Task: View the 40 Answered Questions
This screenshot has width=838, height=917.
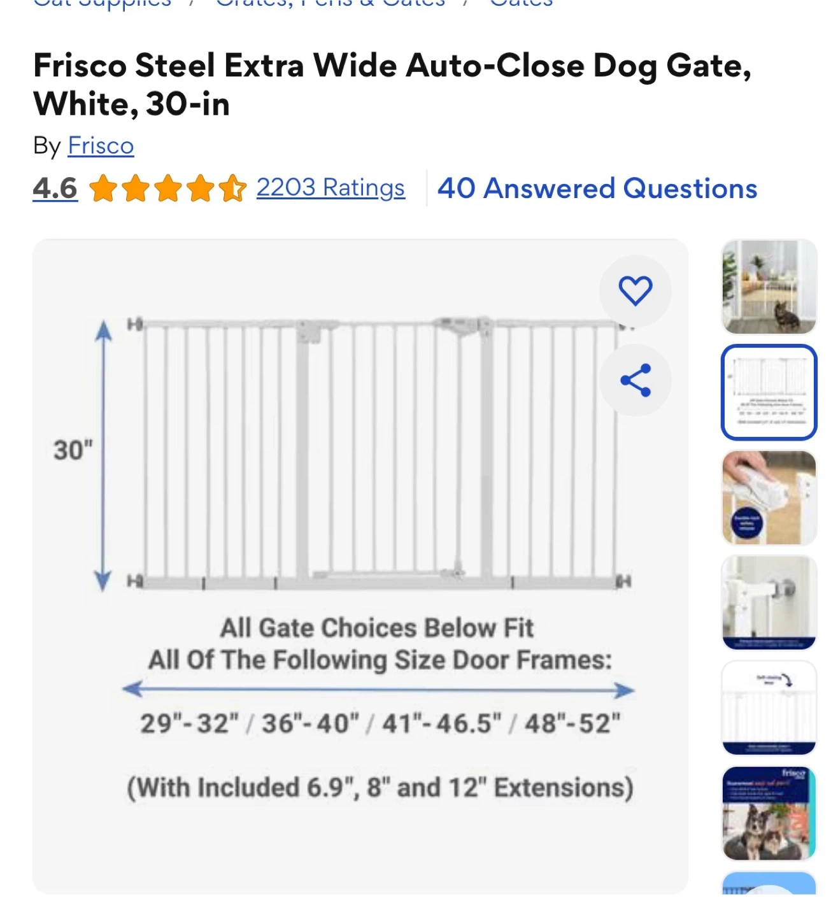Action: [x=597, y=188]
